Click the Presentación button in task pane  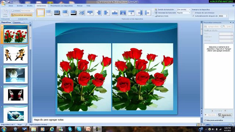(225, 115)
